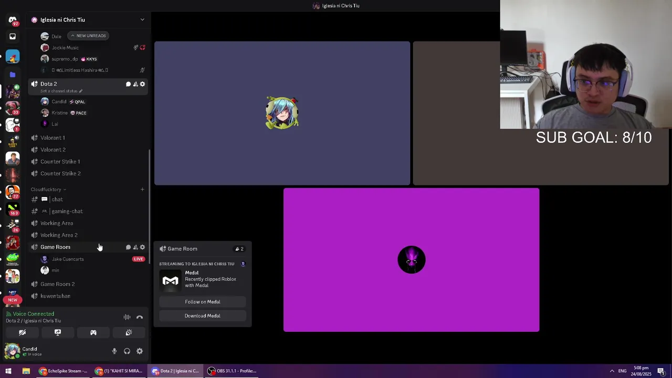Open the rooster server icon

click(13, 56)
